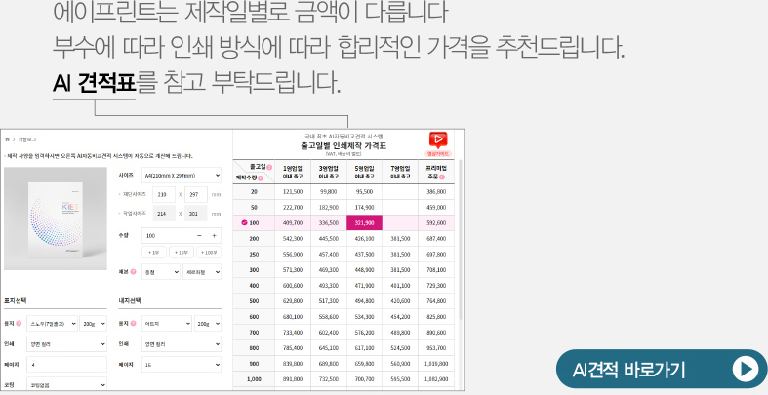Select the 7영업일 이내 출고 column header
Image resolution: width=768 pixels, height=395 pixels.
pyautogui.click(x=400, y=172)
